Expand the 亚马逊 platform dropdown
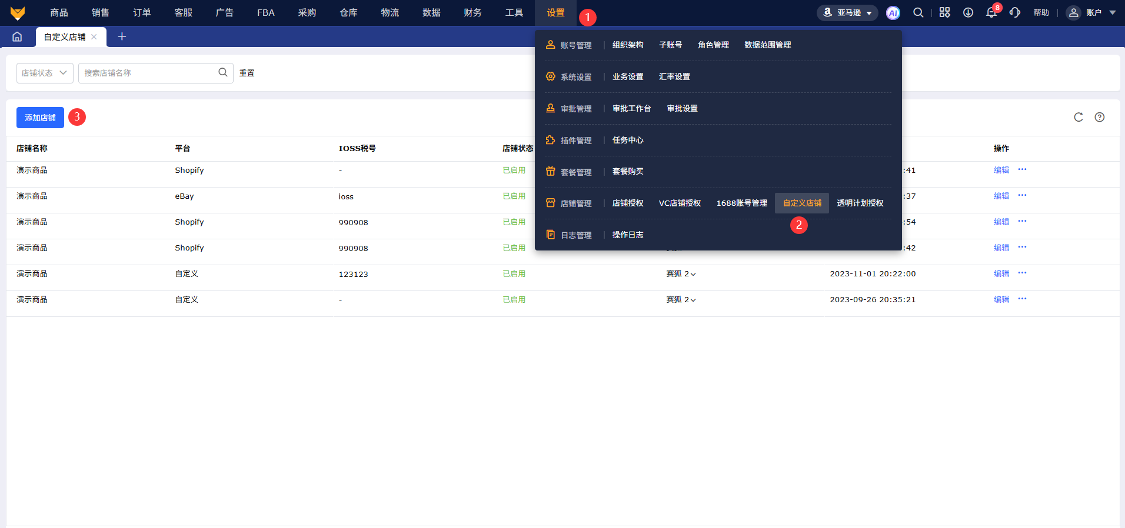The width and height of the screenshot is (1125, 528). pos(847,12)
